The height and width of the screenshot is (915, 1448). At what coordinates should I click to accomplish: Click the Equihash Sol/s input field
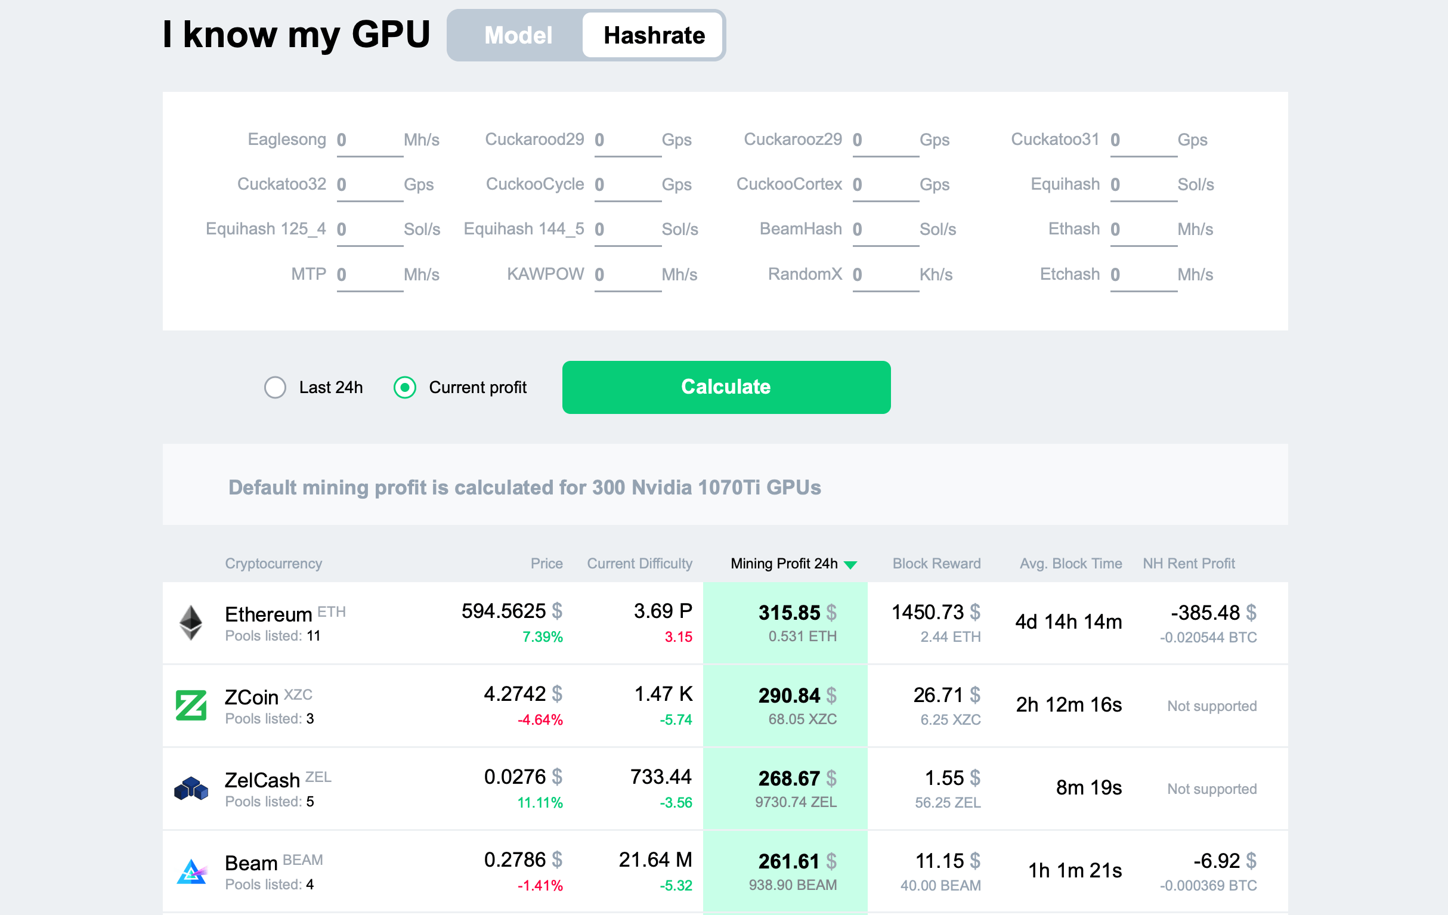coord(1137,186)
